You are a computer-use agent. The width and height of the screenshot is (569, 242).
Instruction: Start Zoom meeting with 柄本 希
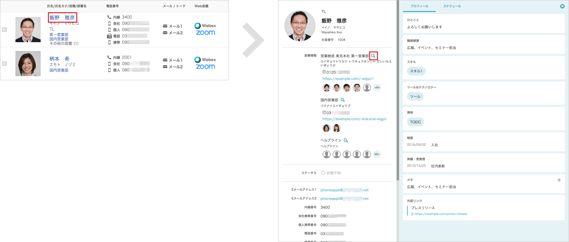coord(205,67)
